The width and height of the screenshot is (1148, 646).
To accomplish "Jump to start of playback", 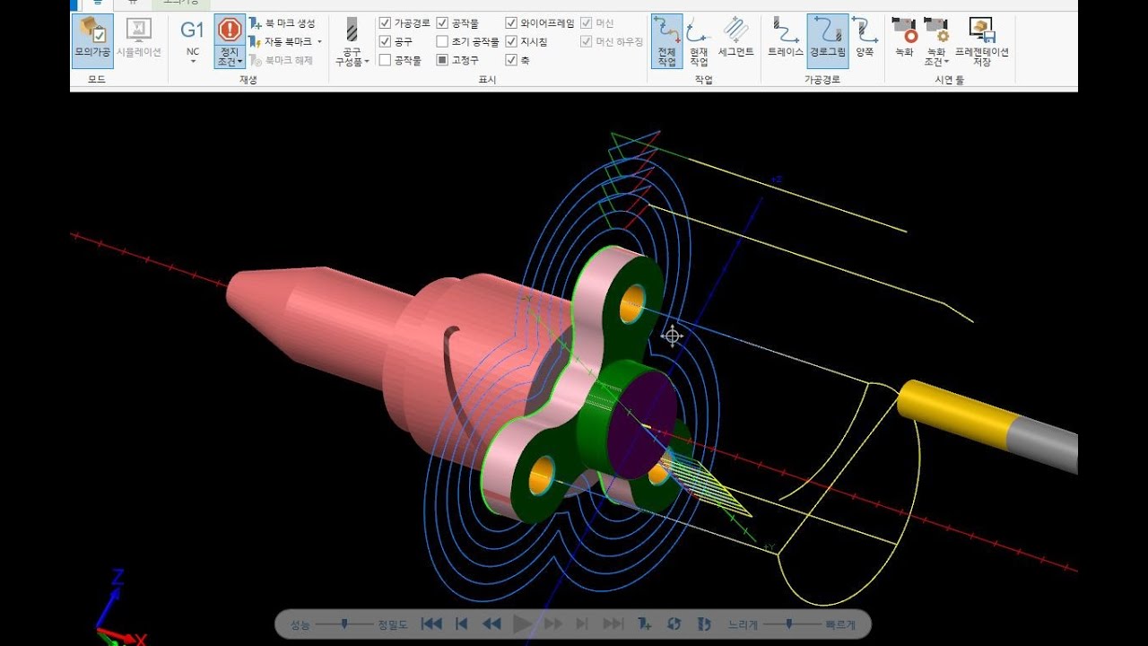I will click(431, 624).
